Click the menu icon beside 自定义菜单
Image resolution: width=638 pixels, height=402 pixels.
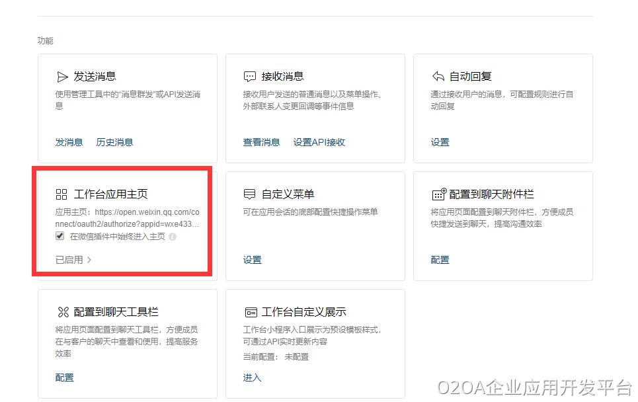point(249,194)
